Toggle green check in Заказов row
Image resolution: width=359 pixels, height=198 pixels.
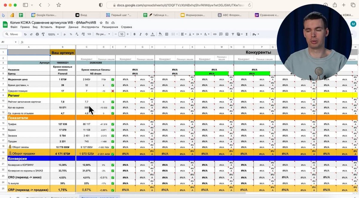point(113,136)
